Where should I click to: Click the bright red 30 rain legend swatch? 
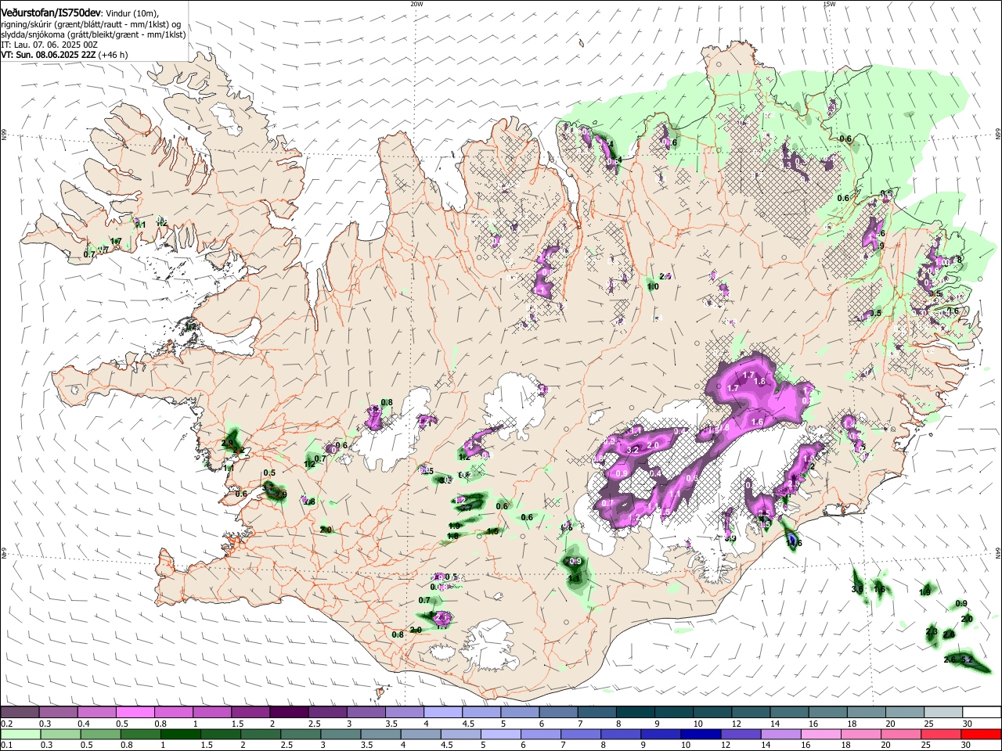point(981,735)
